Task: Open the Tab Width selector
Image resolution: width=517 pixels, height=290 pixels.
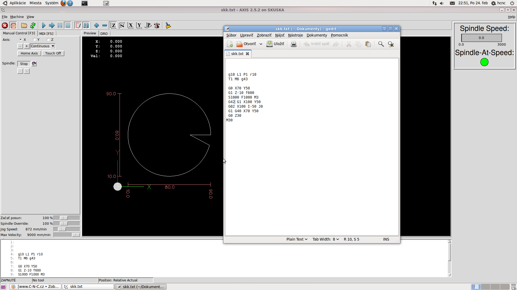Action: 326,239
